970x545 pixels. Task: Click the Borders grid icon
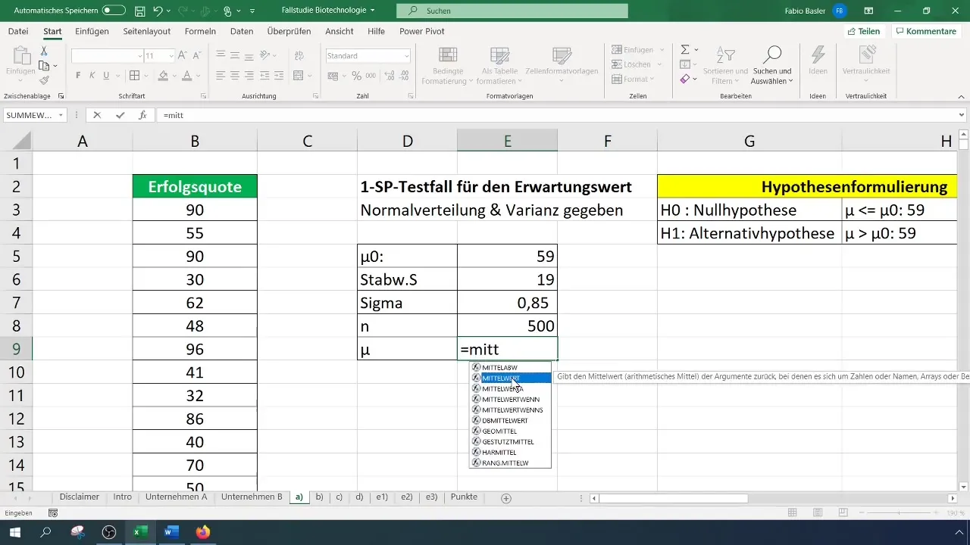point(134,76)
